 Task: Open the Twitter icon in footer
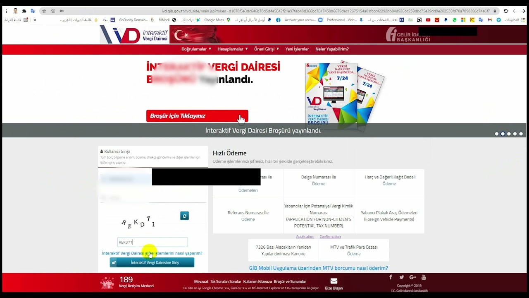[401, 277]
